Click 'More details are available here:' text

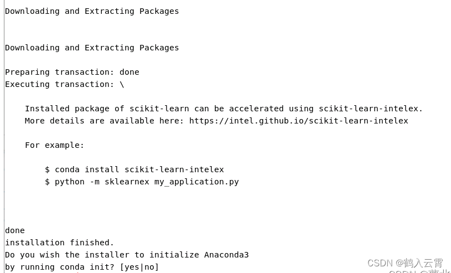[105, 121]
